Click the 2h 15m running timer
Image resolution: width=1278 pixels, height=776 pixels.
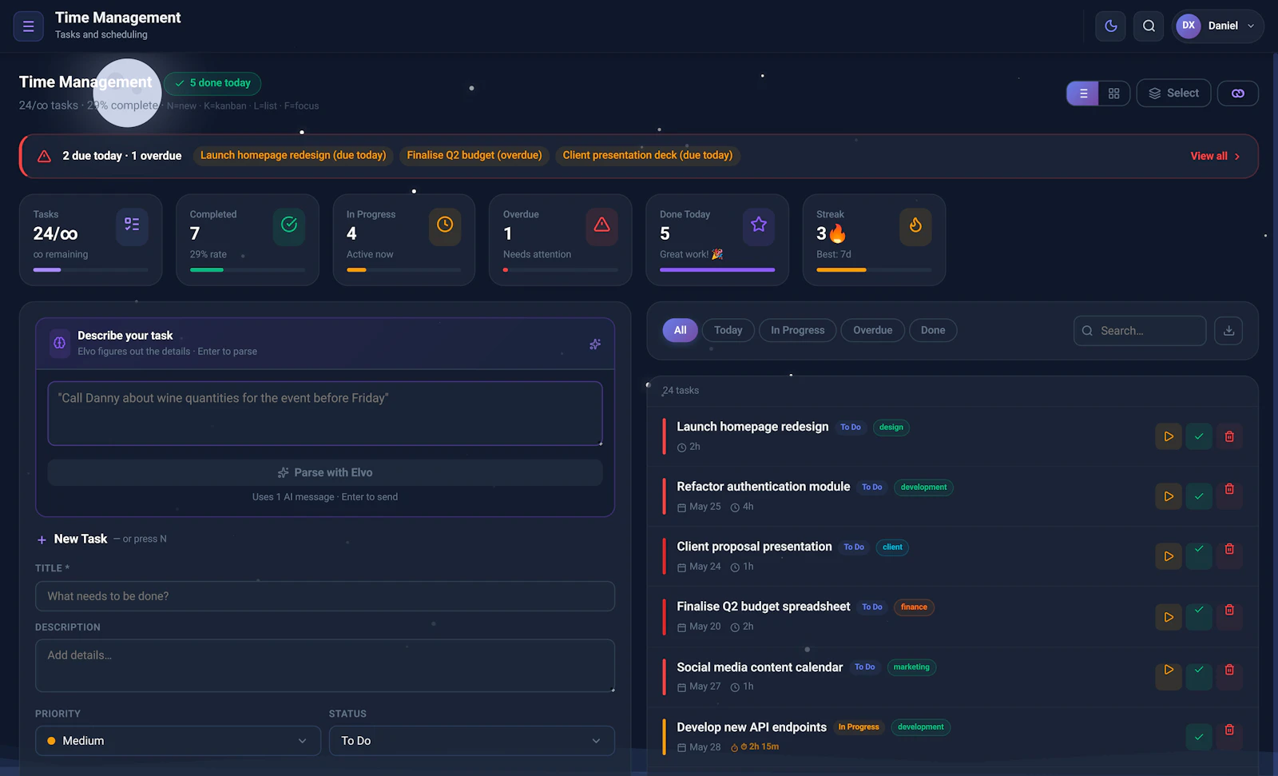pos(755,747)
